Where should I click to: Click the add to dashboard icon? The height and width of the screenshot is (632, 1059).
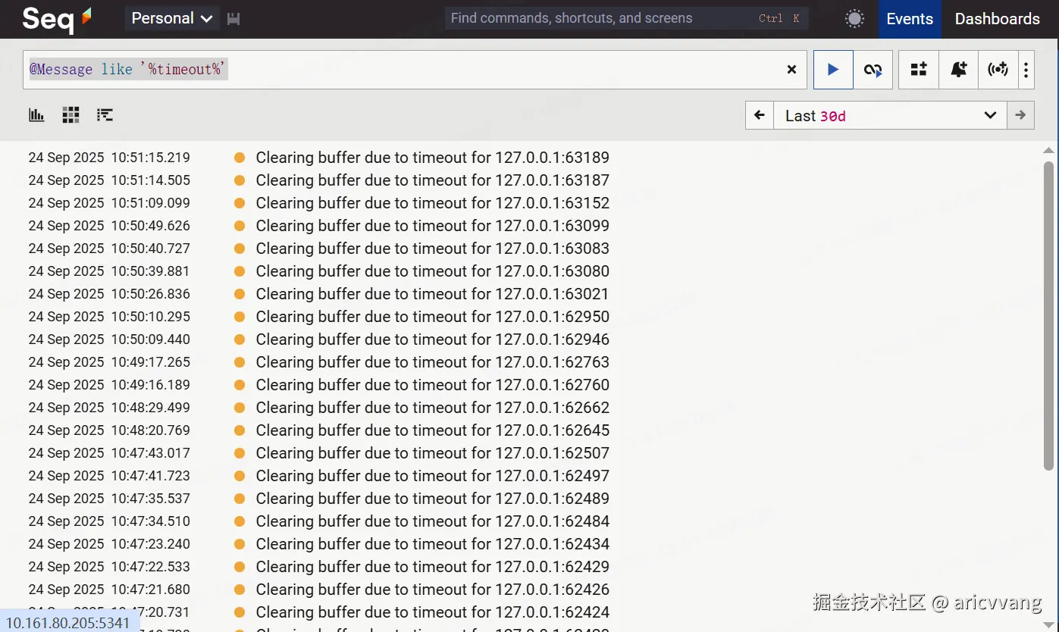pyautogui.click(x=919, y=70)
